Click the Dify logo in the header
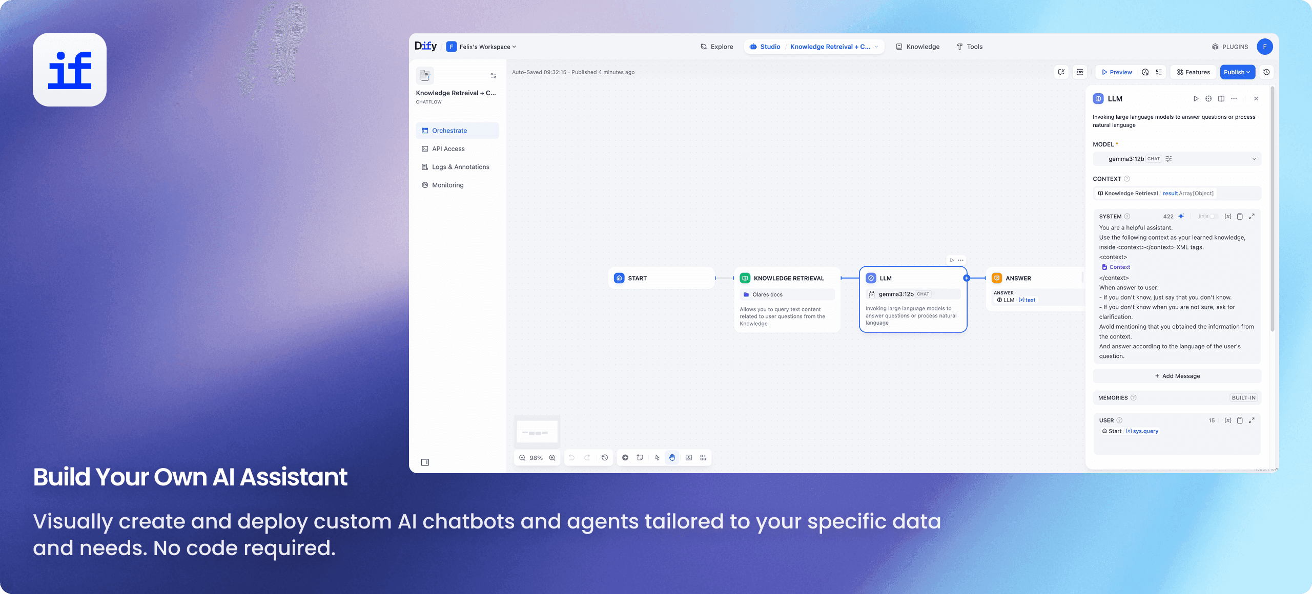The width and height of the screenshot is (1312, 594). [x=425, y=46]
